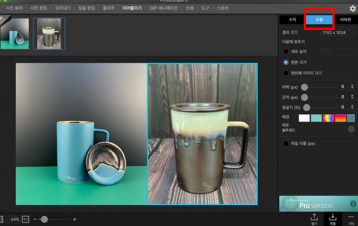This screenshot has width=358, height=226.
Task: Click the PhotoScape X Pro version banner
Action: point(318,203)
